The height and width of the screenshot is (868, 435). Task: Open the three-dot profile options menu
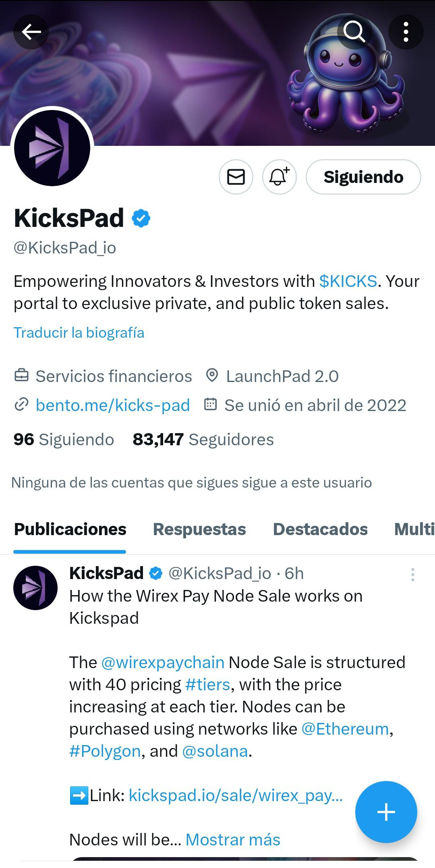pyautogui.click(x=406, y=32)
